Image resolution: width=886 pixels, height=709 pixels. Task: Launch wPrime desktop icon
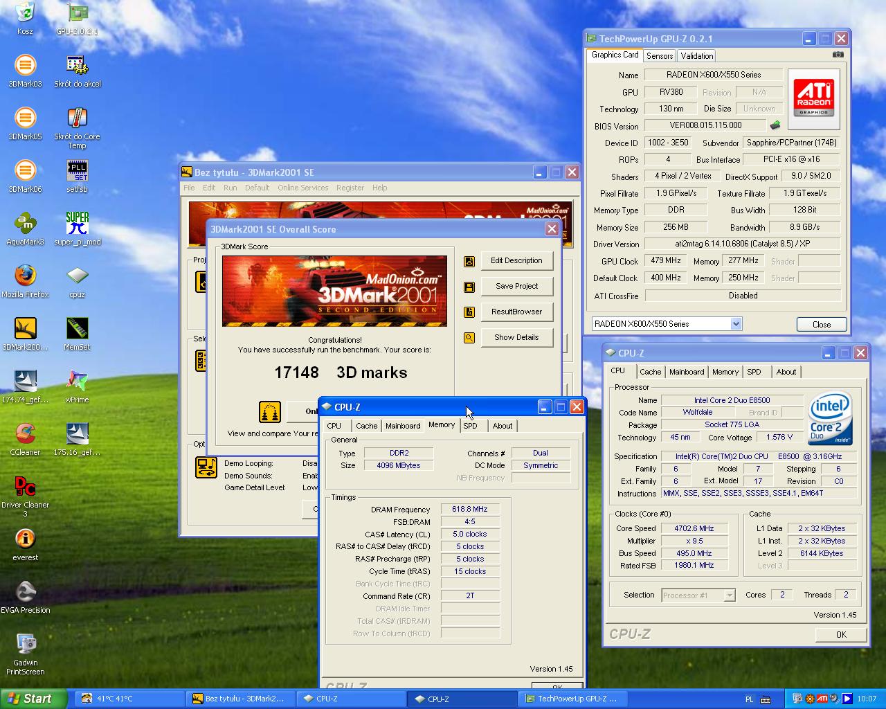click(77, 386)
